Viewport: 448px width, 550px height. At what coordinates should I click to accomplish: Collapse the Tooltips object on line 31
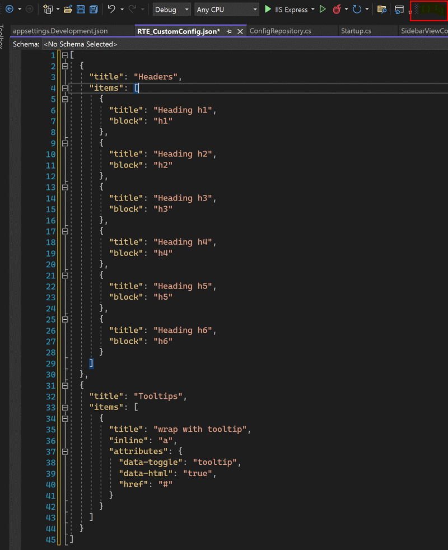coord(65,385)
